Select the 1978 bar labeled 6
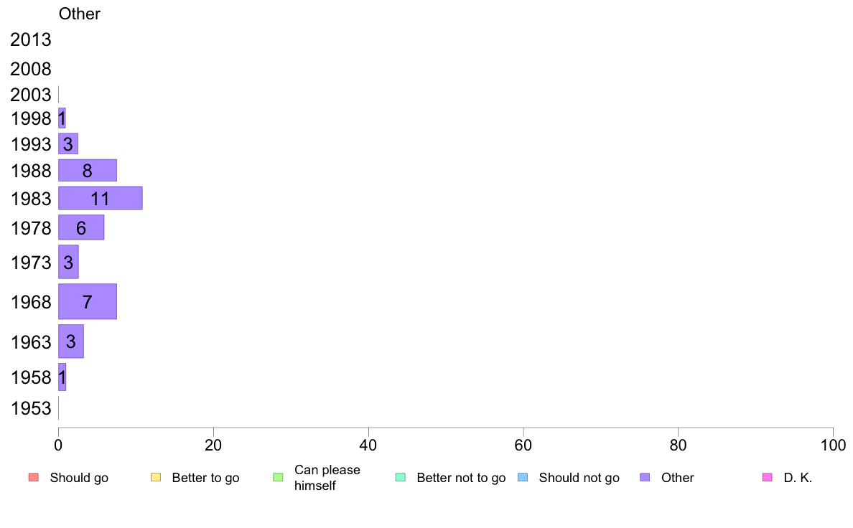 tap(81, 227)
